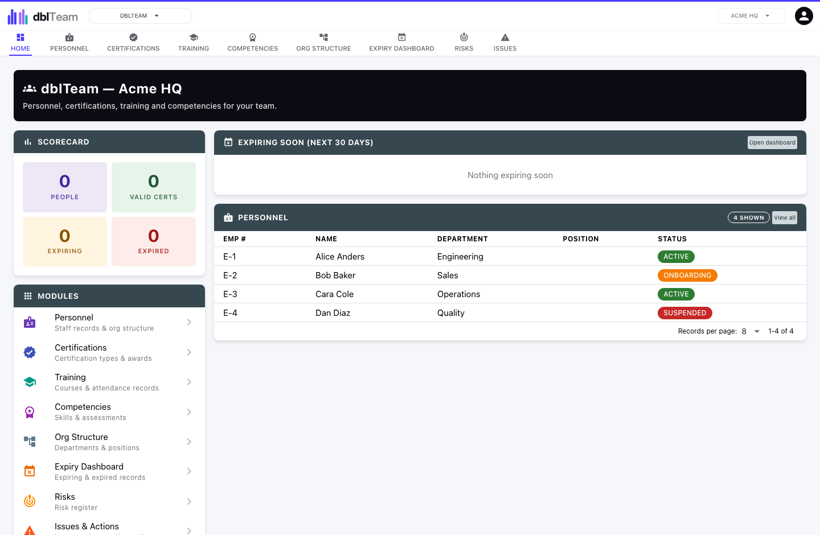Click the Modules grid icon in header
The image size is (820, 535).
28,296
